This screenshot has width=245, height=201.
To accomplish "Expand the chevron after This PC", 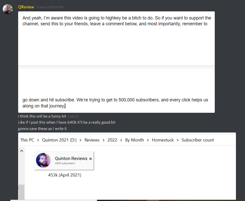I will point(38,140).
